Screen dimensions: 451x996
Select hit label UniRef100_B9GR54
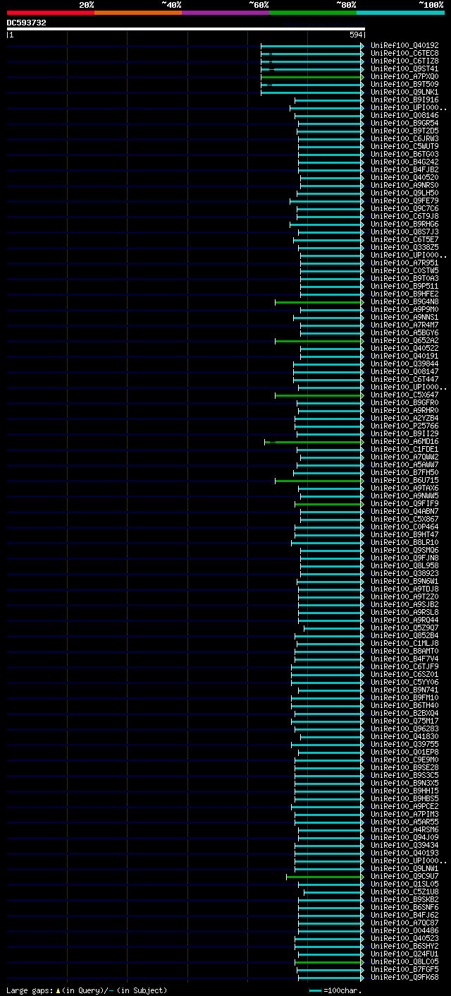click(x=404, y=123)
